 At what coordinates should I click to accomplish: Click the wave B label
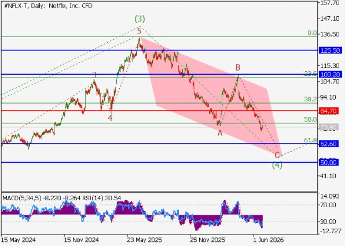(x=238, y=68)
